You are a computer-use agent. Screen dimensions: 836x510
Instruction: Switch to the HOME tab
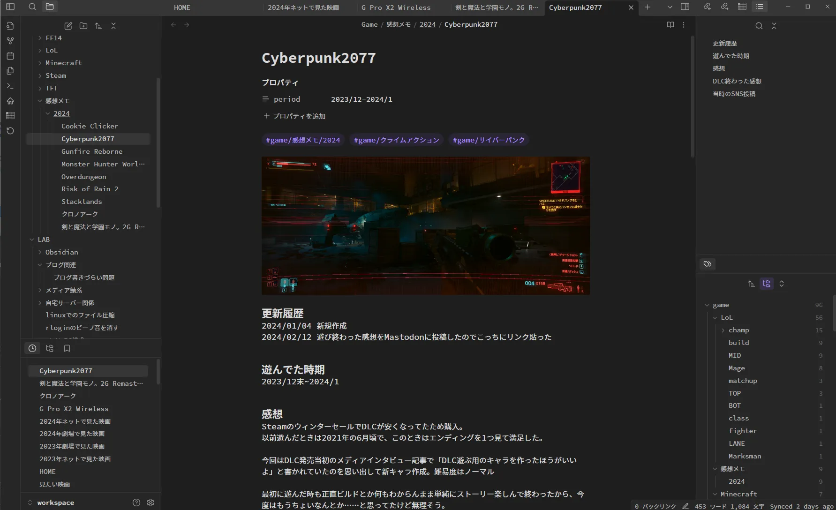(182, 7)
